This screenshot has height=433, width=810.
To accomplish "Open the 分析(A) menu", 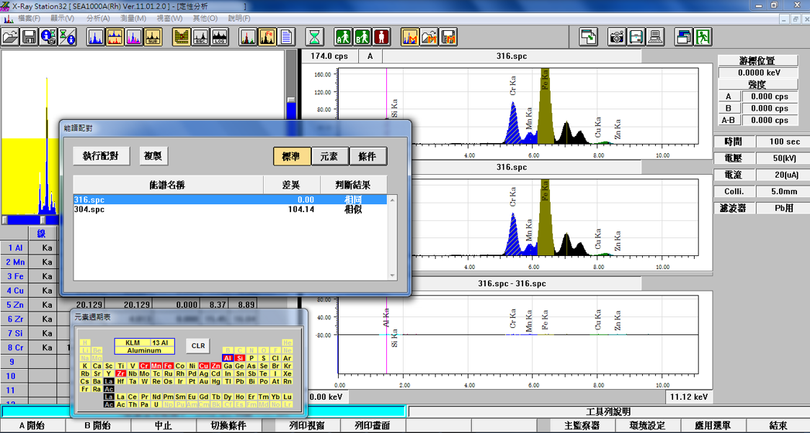I will [x=99, y=18].
